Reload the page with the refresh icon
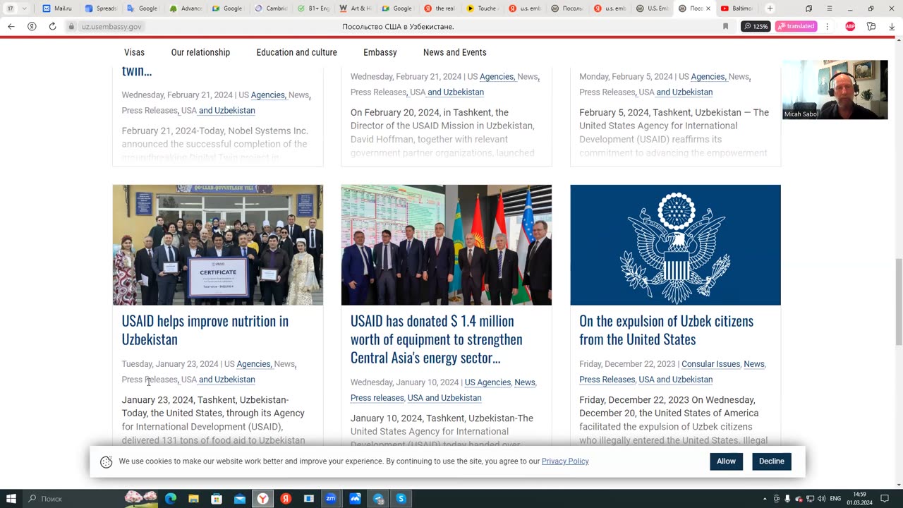Viewport: 903px width, 508px height. (52, 26)
